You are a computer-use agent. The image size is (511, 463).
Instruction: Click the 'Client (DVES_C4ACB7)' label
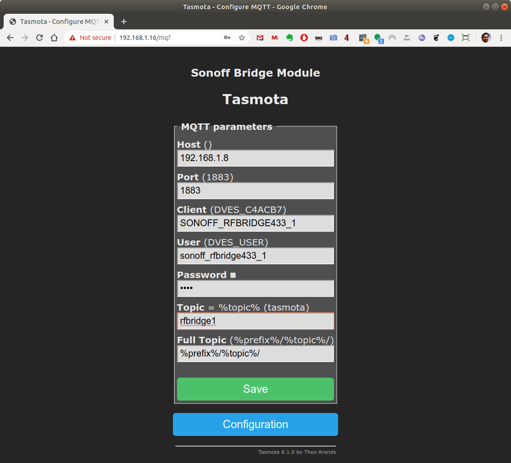[x=232, y=210]
